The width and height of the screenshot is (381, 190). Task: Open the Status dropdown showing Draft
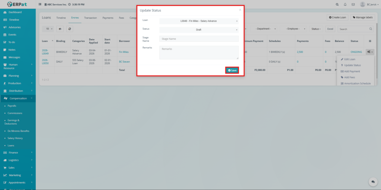coord(199,30)
